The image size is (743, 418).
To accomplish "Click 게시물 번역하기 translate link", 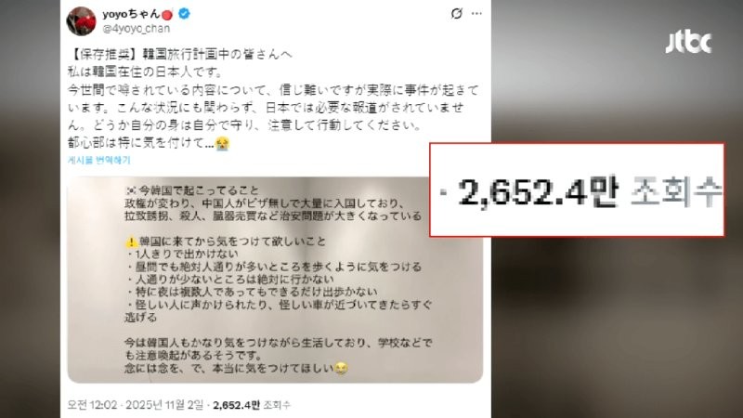I will point(98,160).
